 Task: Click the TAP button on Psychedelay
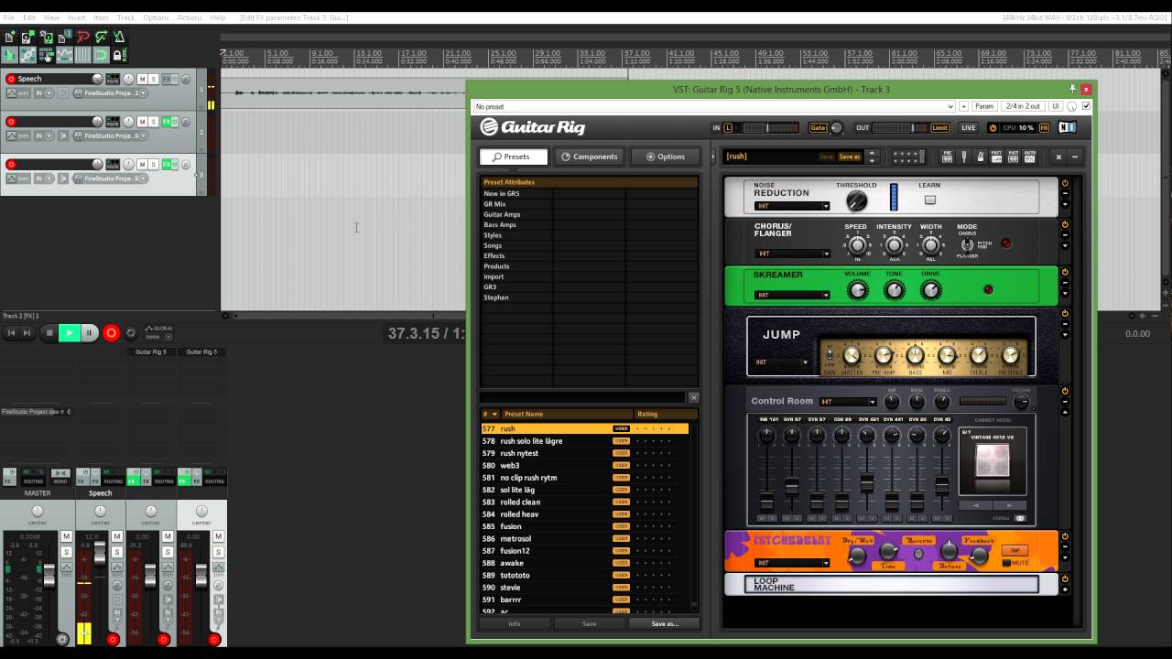pyautogui.click(x=1015, y=550)
